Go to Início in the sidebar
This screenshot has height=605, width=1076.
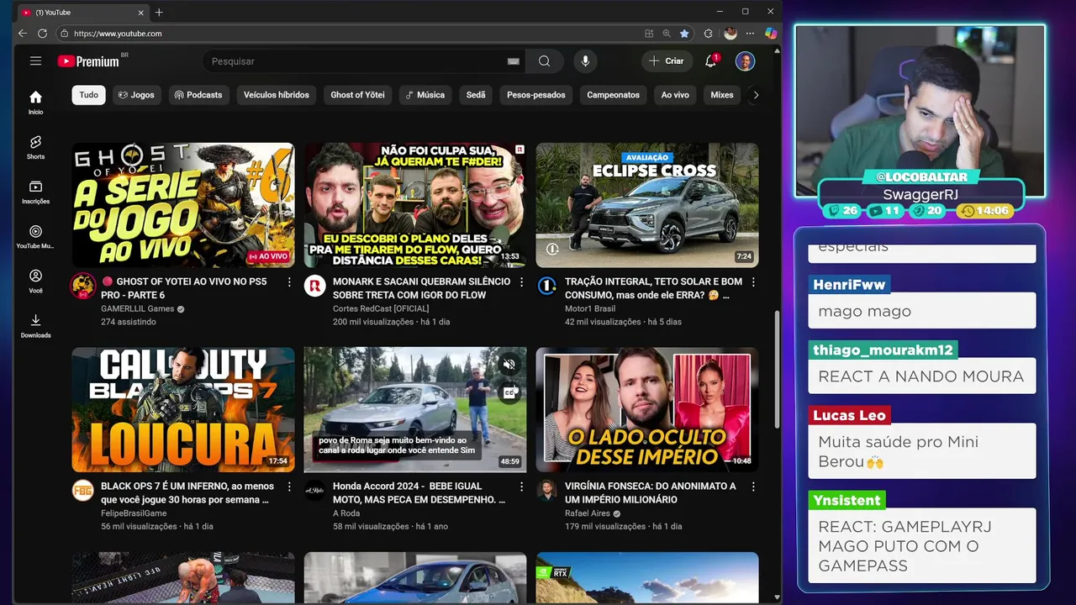(x=35, y=103)
